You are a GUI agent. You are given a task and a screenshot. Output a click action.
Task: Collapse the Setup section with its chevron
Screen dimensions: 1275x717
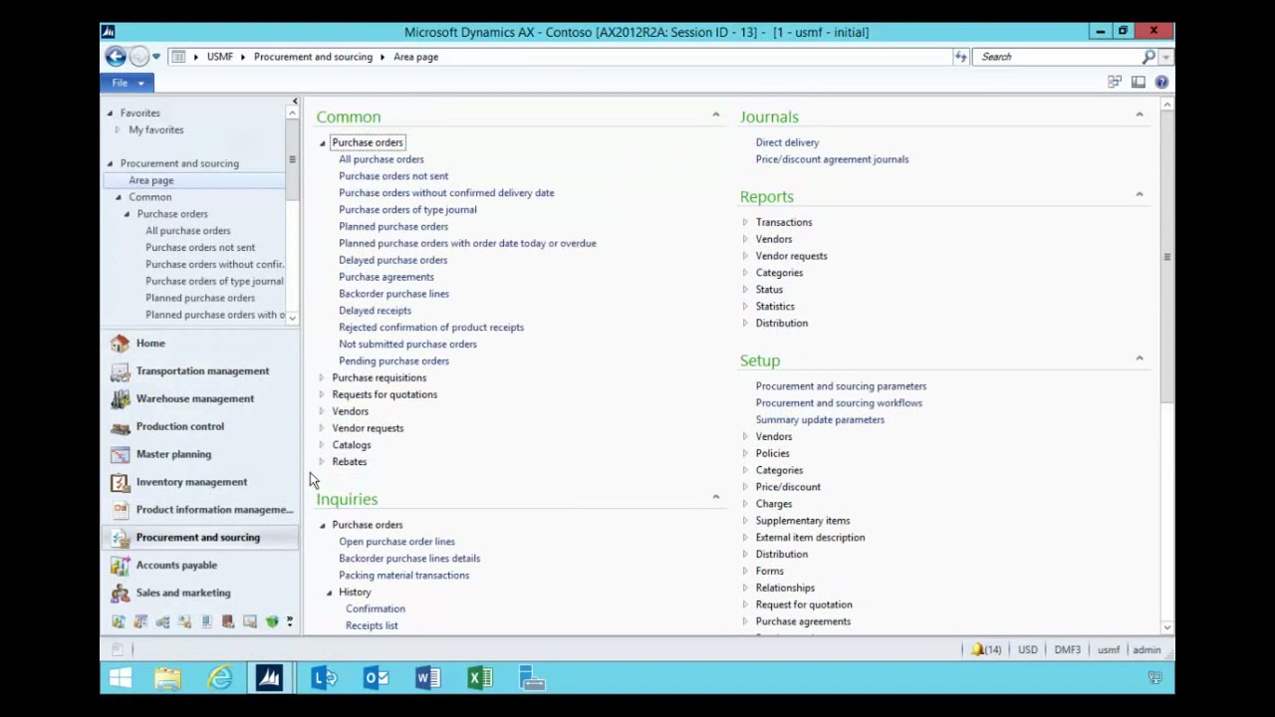click(x=1140, y=358)
